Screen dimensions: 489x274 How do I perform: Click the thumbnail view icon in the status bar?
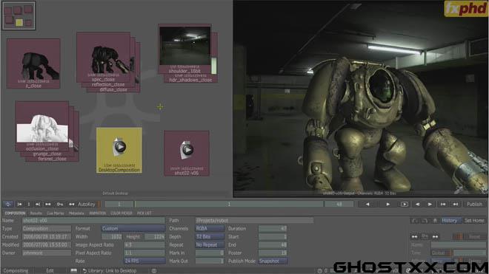tap(73, 270)
